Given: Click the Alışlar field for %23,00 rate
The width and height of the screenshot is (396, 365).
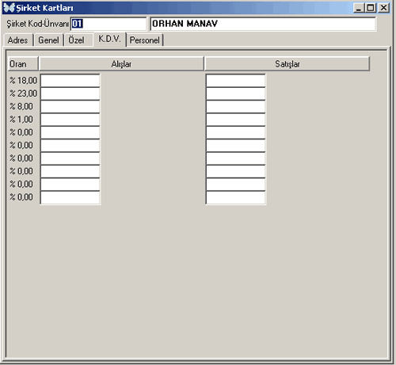Looking at the screenshot, I should [x=70, y=93].
